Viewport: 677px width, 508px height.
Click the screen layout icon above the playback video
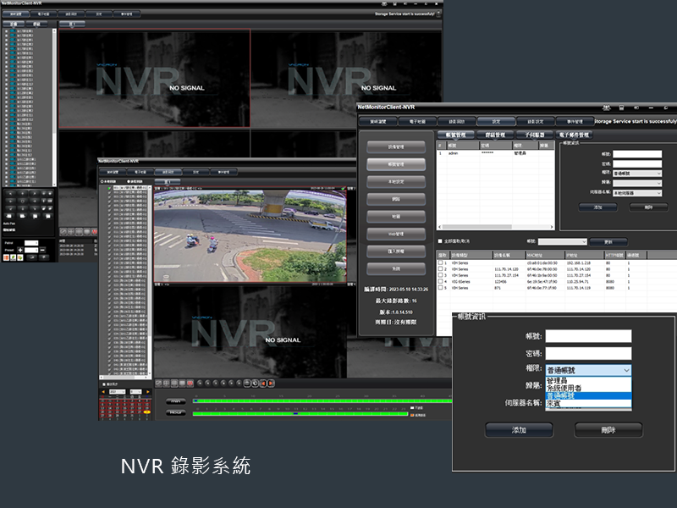click(x=166, y=182)
